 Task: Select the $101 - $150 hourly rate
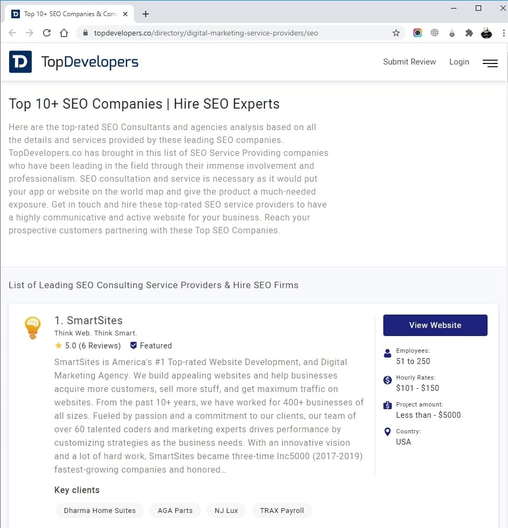click(418, 388)
